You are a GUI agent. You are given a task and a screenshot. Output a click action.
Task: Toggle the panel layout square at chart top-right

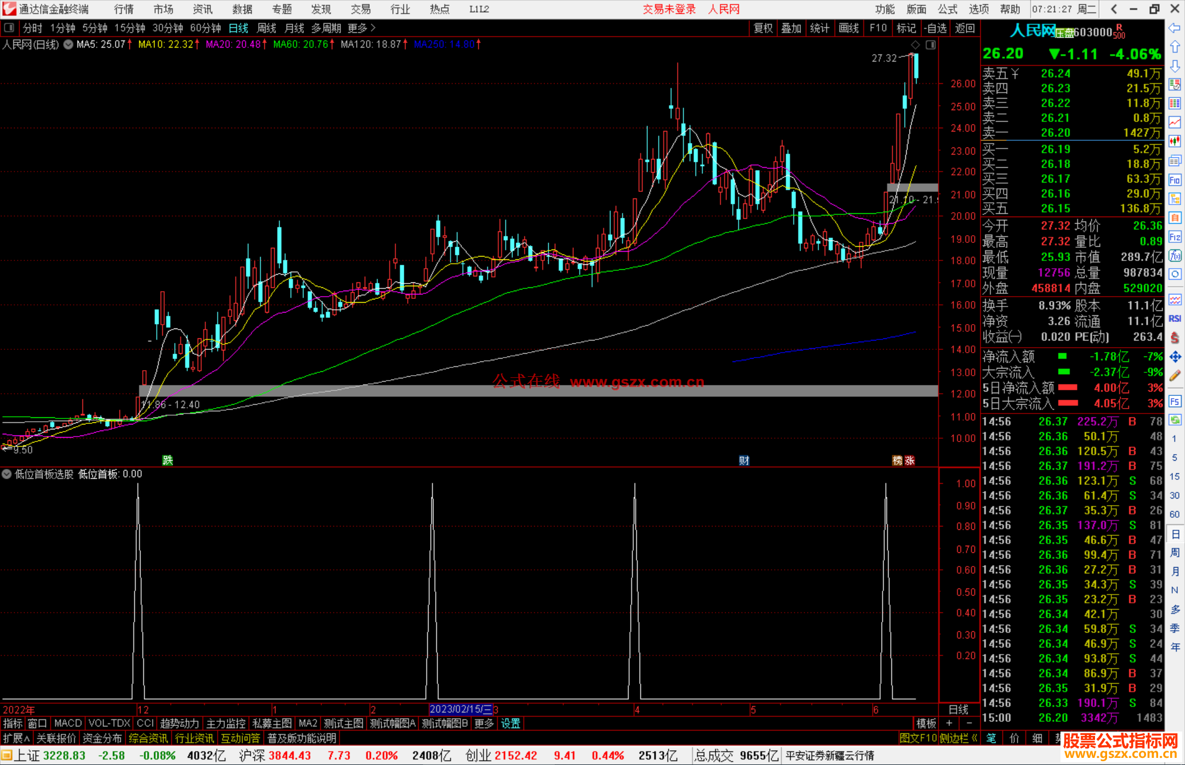point(931,44)
